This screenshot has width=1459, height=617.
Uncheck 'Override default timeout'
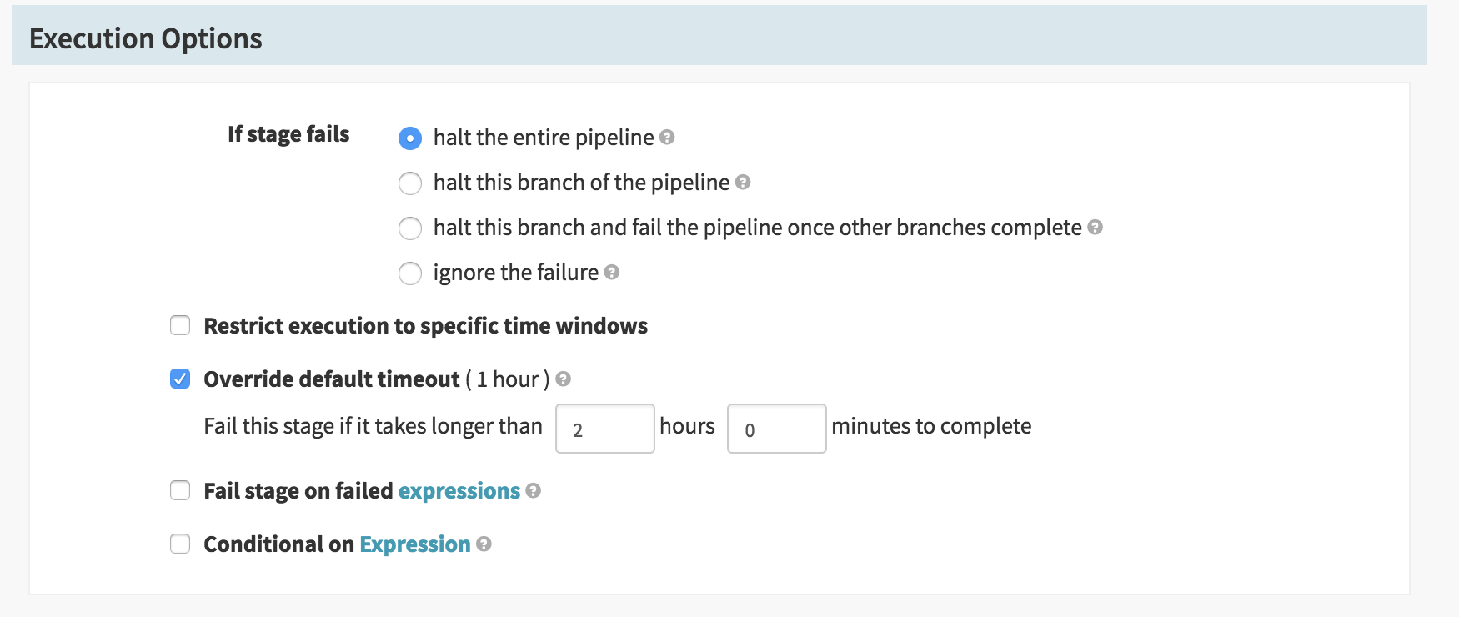(180, 378)
